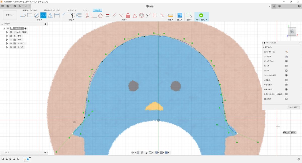Toggle the スナップ checkbox
The height and width of the screenshot is (163, 302).
click(286, 66)
